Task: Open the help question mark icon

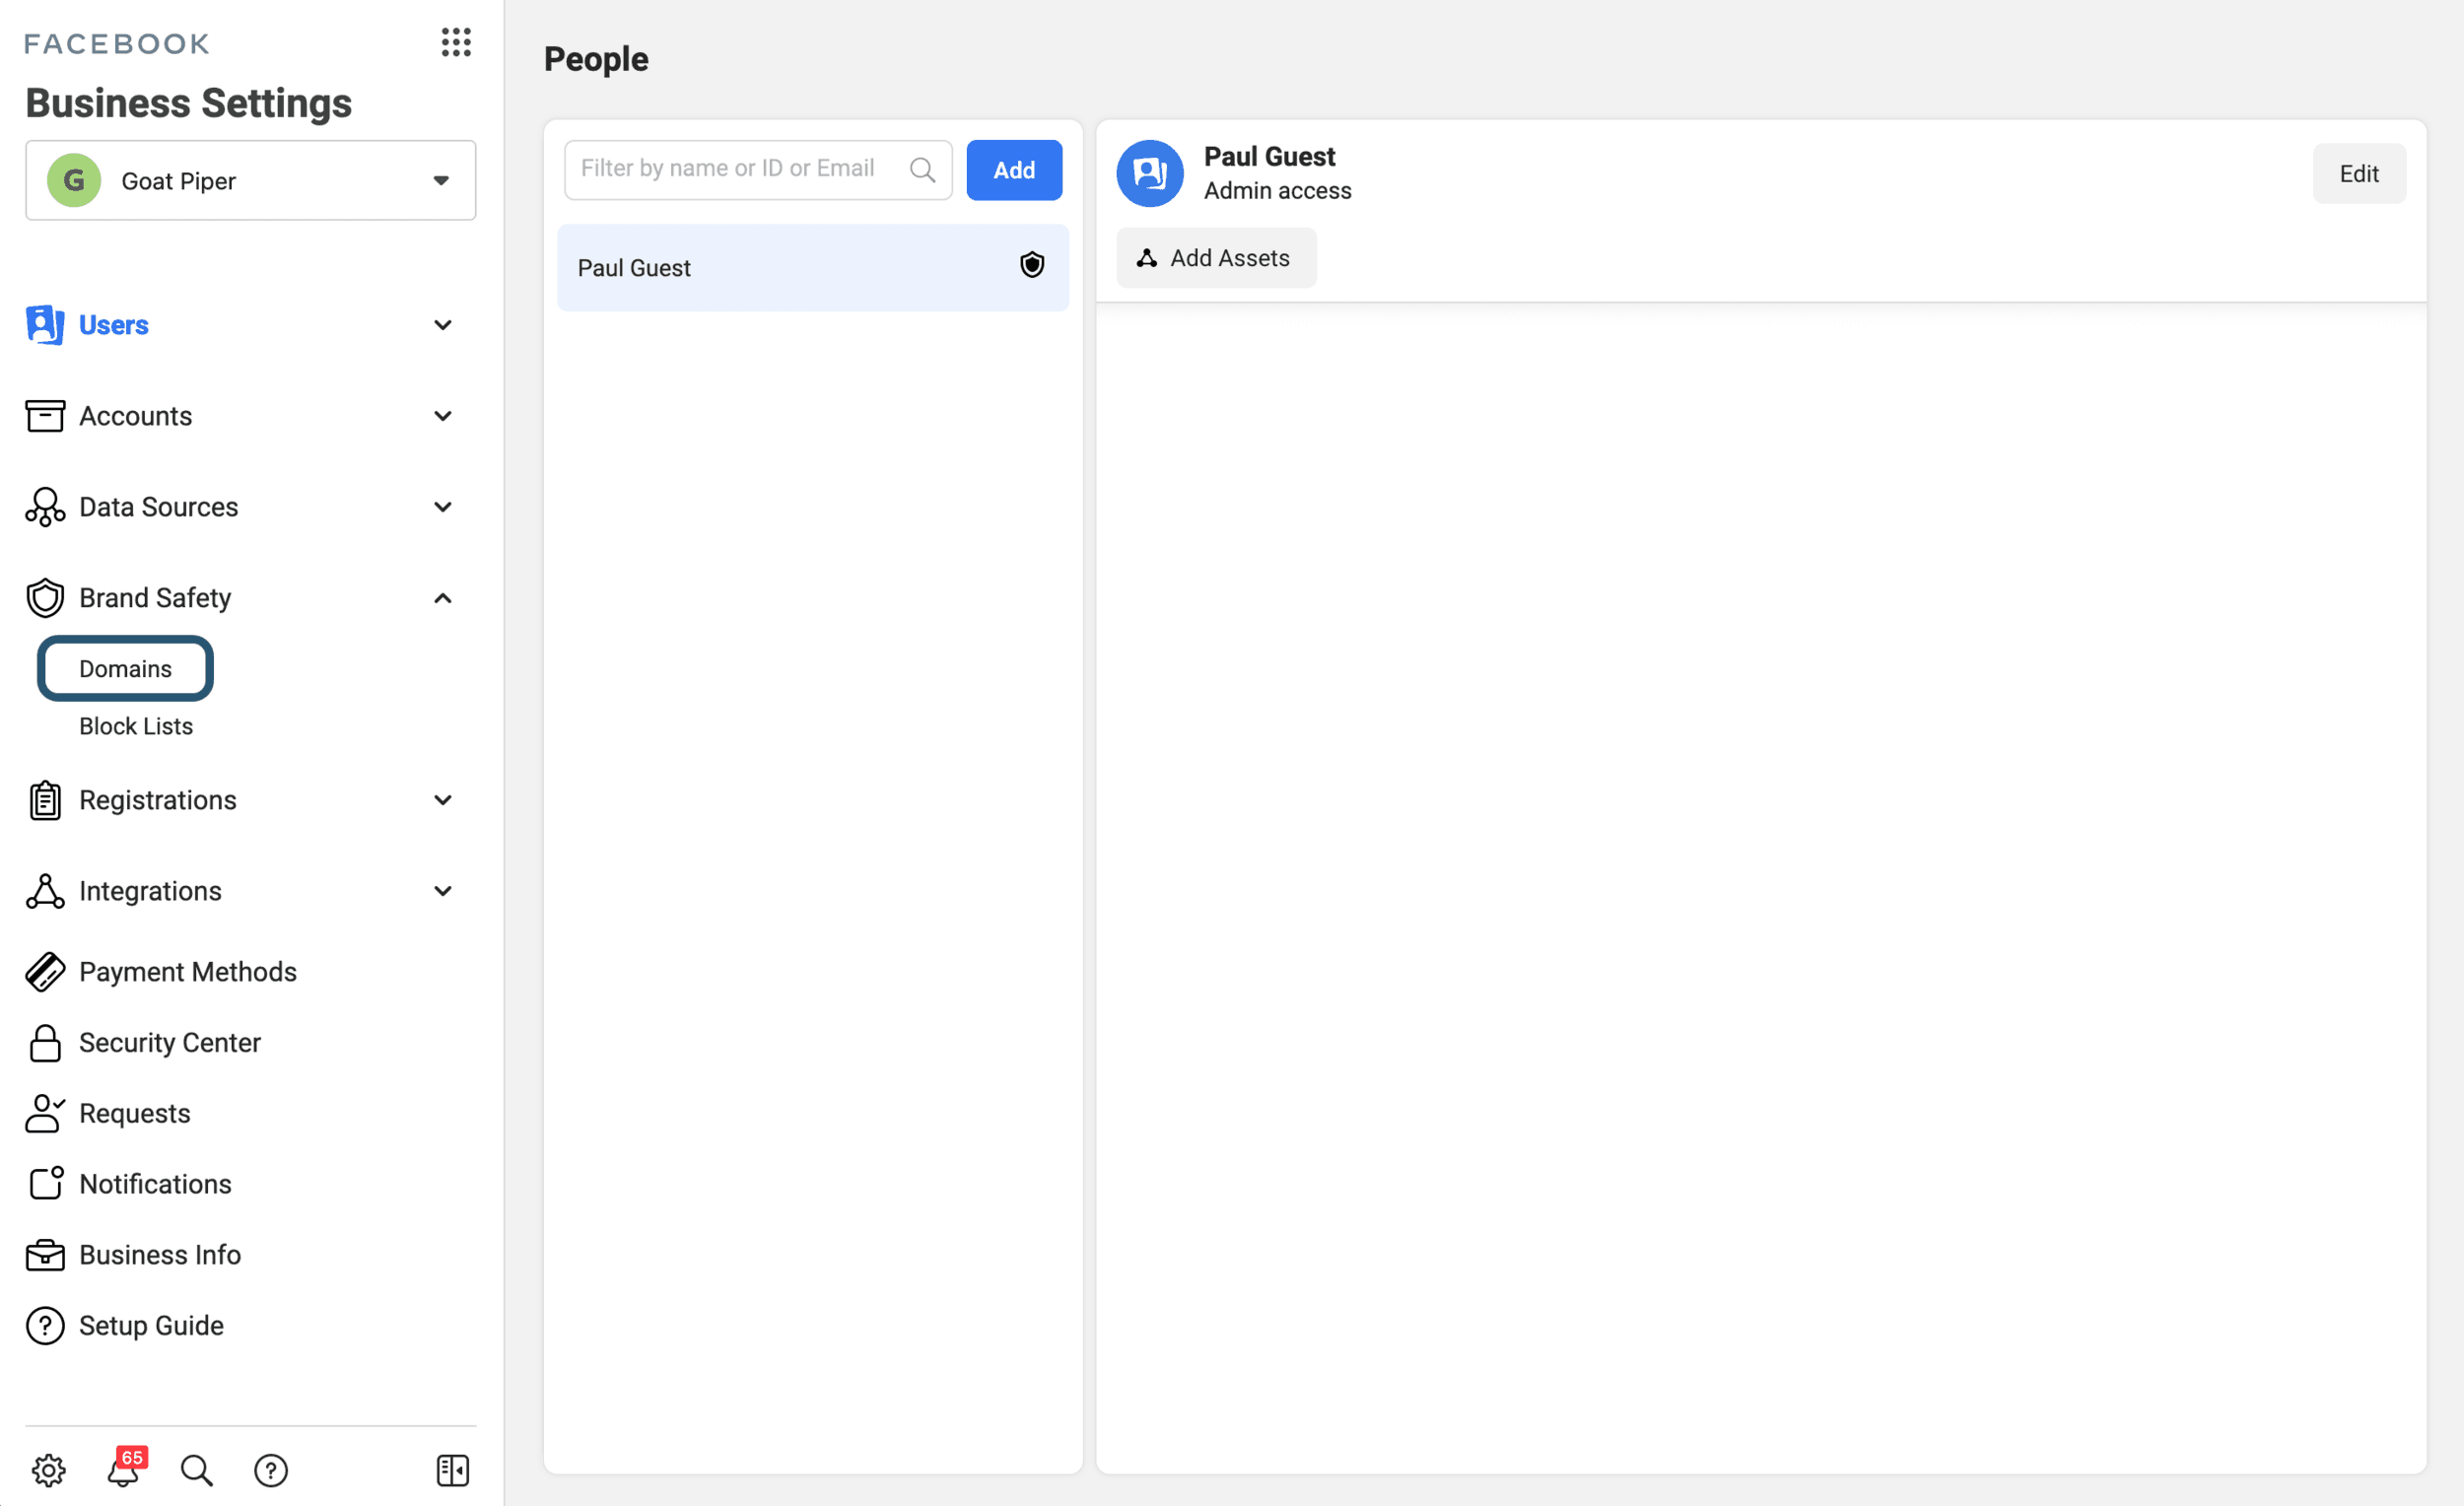Action: (x=271, y=1469)
